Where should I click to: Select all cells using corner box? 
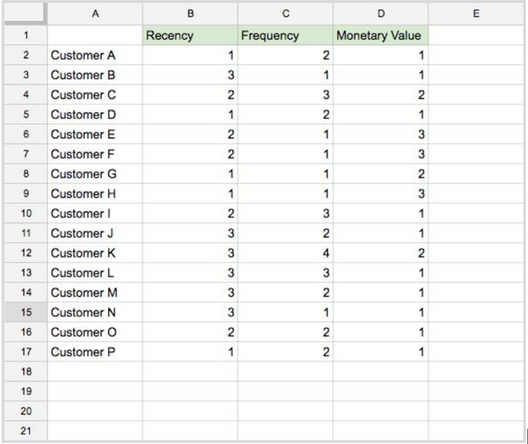click(x=26, y=13)
